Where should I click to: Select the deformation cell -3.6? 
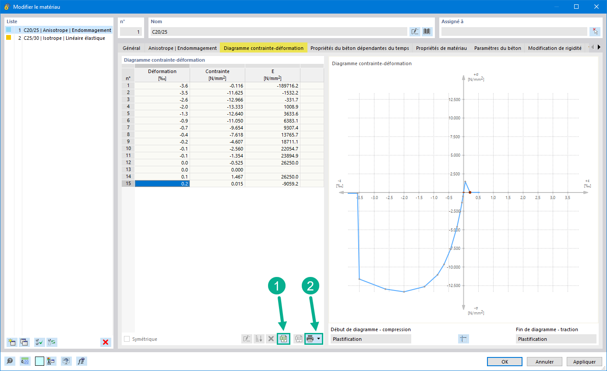pyautogui.click(x=162, y=85)
